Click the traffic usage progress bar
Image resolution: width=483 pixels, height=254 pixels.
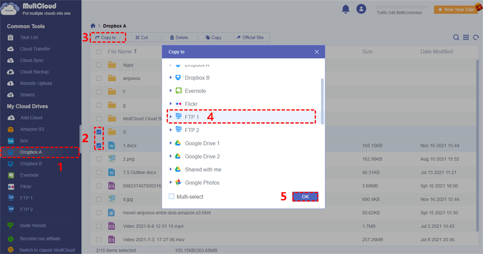click(x=401, y=7)
